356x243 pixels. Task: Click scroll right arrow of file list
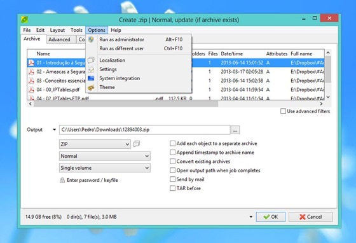[321, 104]
